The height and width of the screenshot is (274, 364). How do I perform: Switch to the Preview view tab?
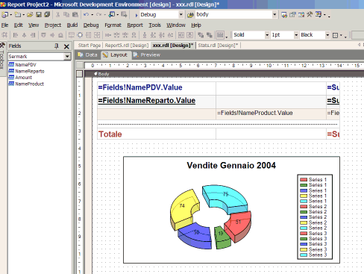click(x=147, y=55)
